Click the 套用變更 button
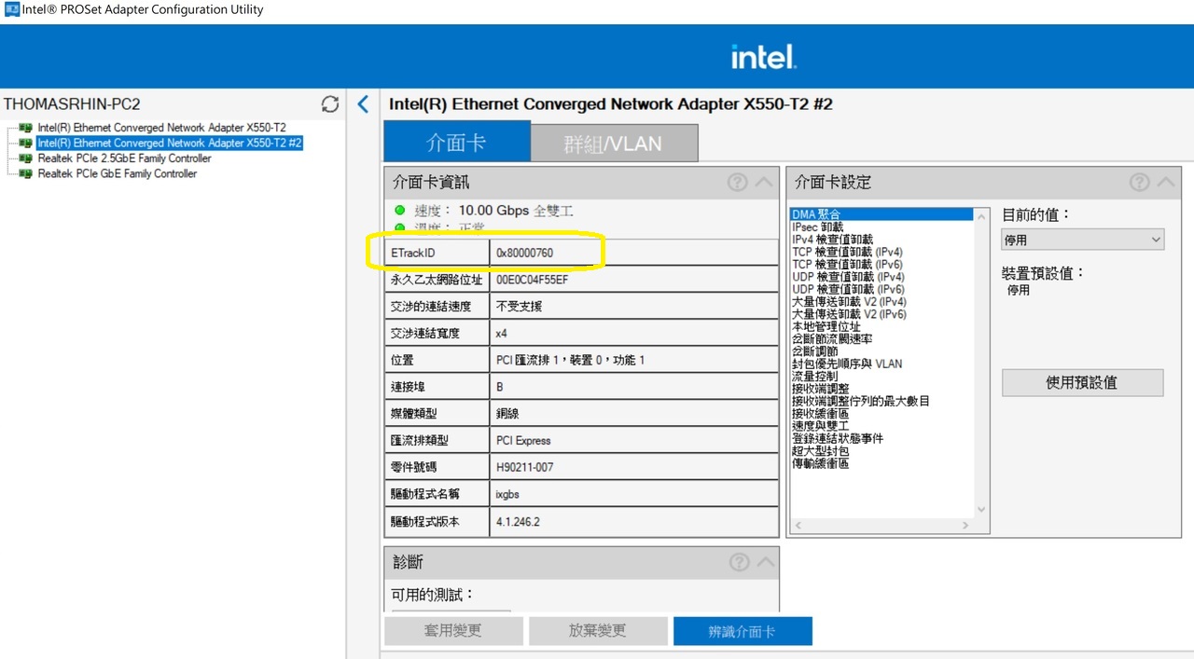 [453, 631]
